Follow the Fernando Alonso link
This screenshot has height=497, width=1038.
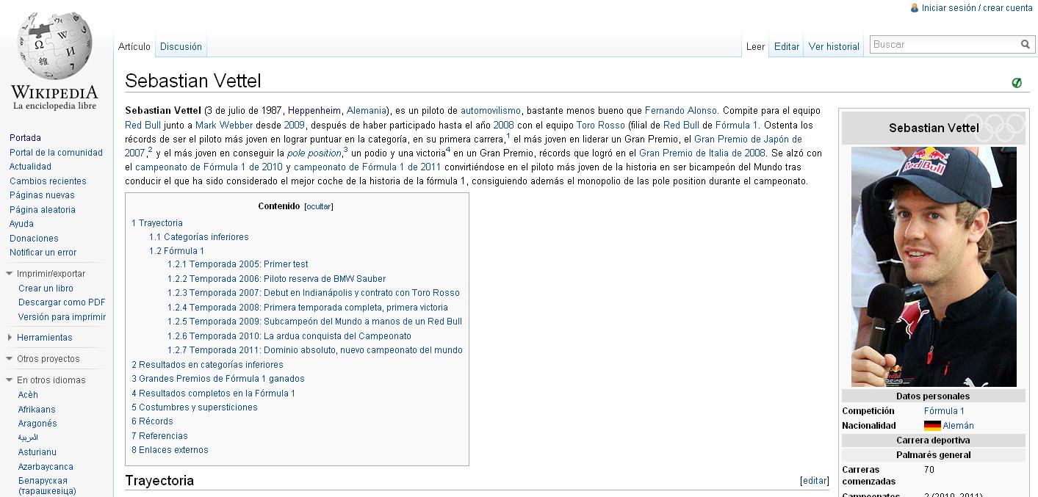pos(680,111)
